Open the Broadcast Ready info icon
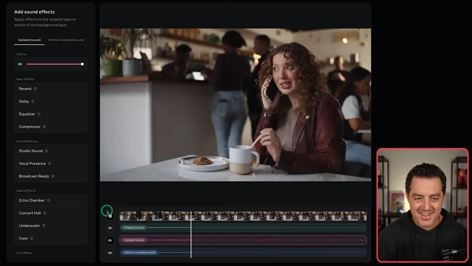 (53, 176)
